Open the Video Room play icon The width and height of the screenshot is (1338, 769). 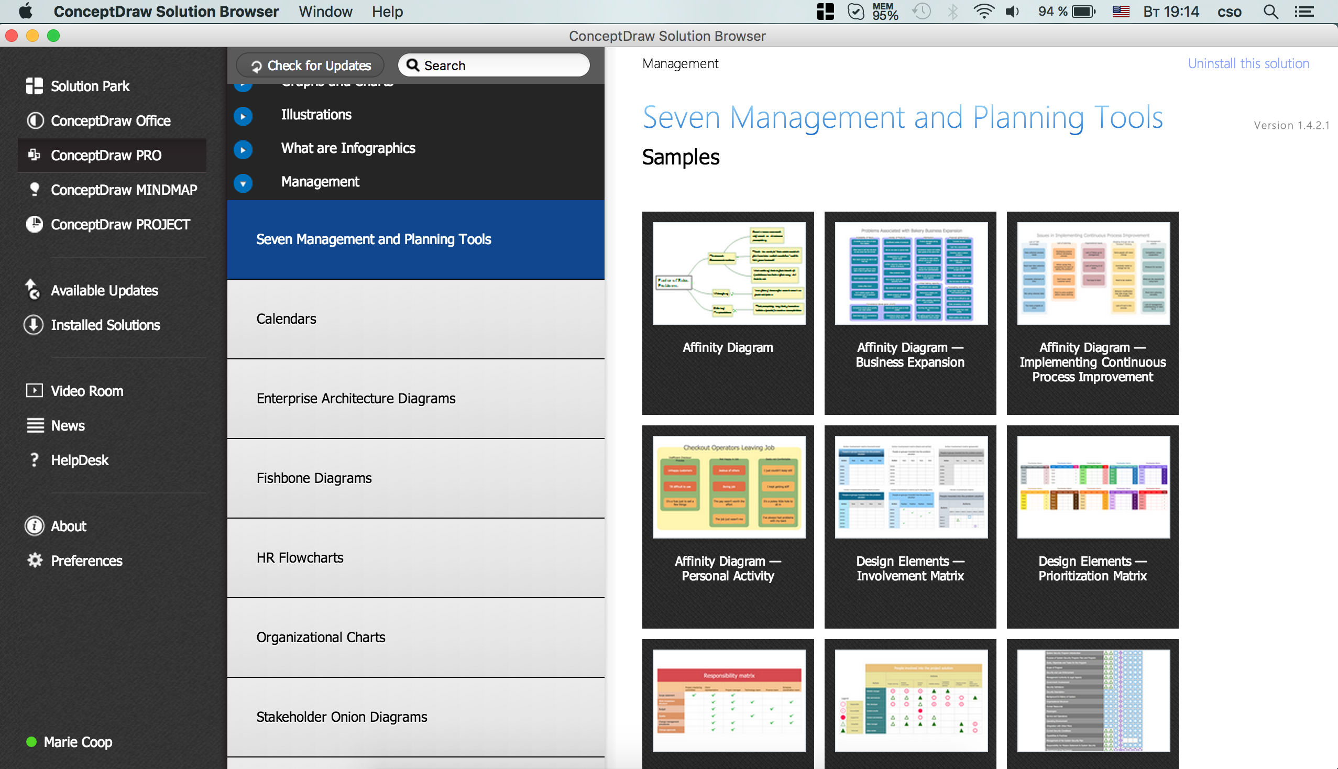point(35,390)
